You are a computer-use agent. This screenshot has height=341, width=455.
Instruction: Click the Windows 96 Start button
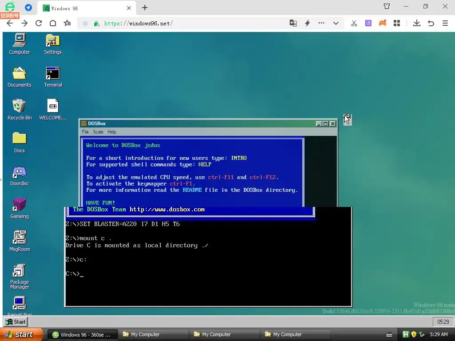tap(16, 322)
